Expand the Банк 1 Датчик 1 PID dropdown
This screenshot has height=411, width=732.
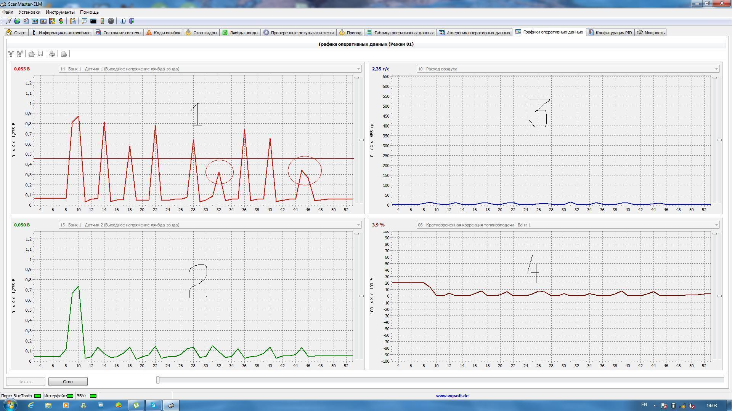[358, 69]
